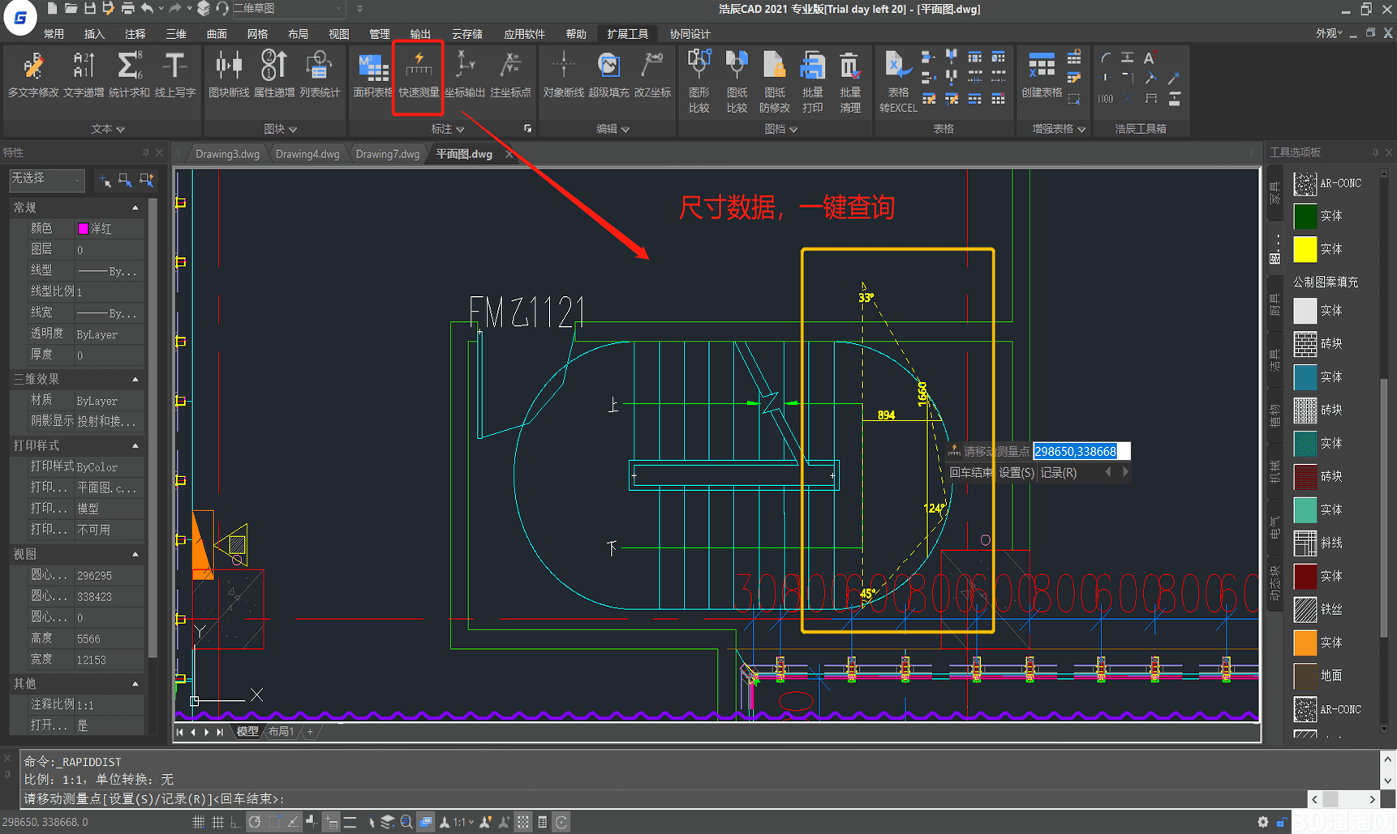Launch the 图纸比较 drawing compare tool

[737, 80]
